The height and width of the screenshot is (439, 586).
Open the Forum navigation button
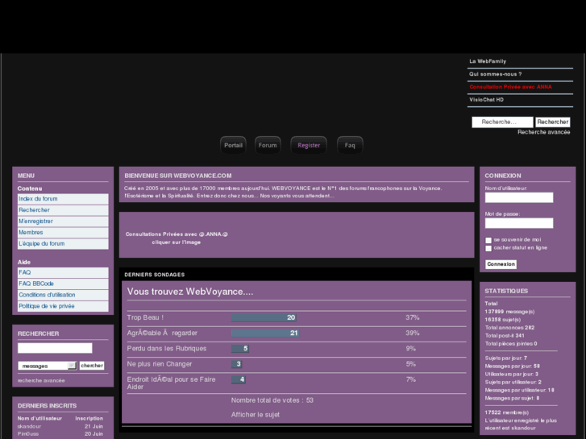[x=268, y=145]
